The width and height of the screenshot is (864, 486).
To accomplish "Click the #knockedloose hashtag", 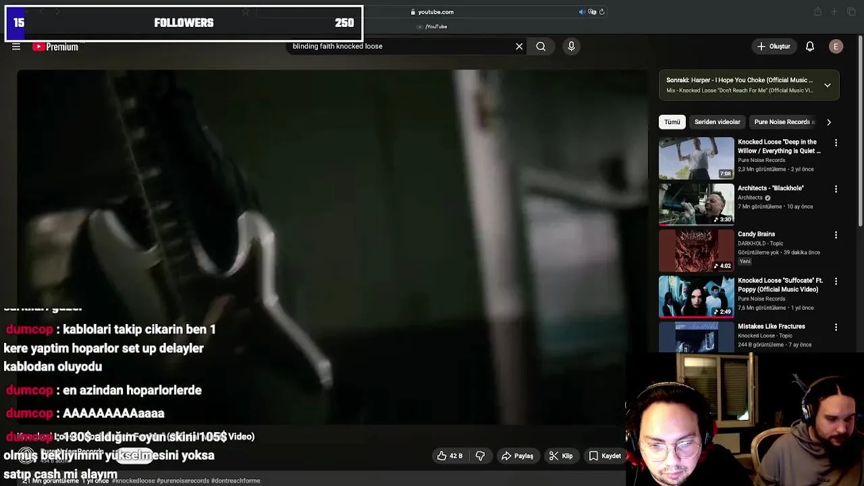I will click(x=134, y=481).
